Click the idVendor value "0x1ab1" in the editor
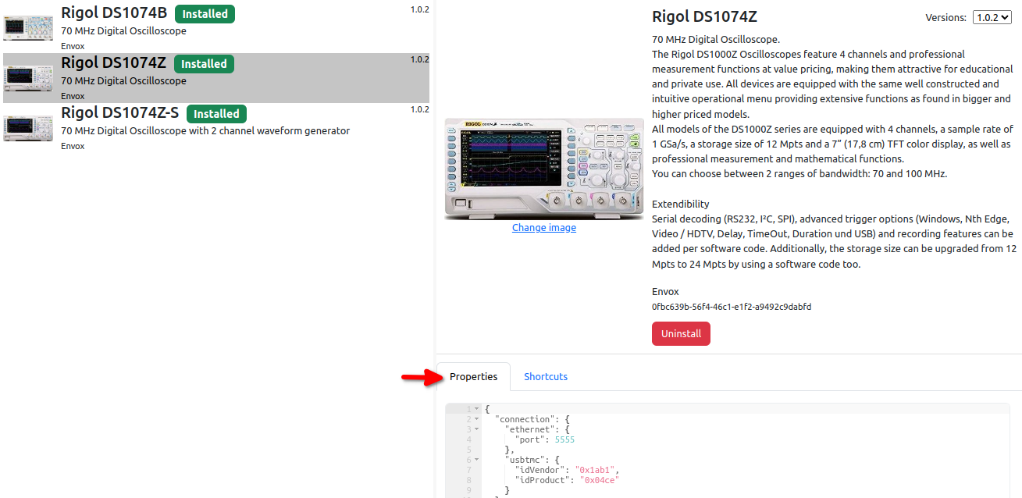1022x498 pixels. 596,470
